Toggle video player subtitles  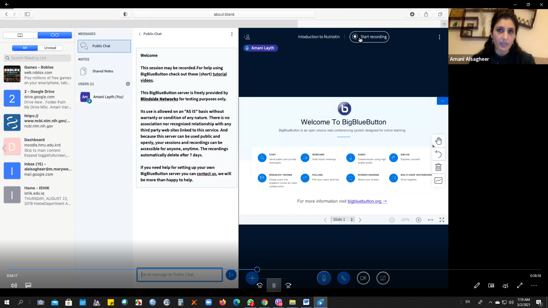pyautogui.click(x=28, y=285)
